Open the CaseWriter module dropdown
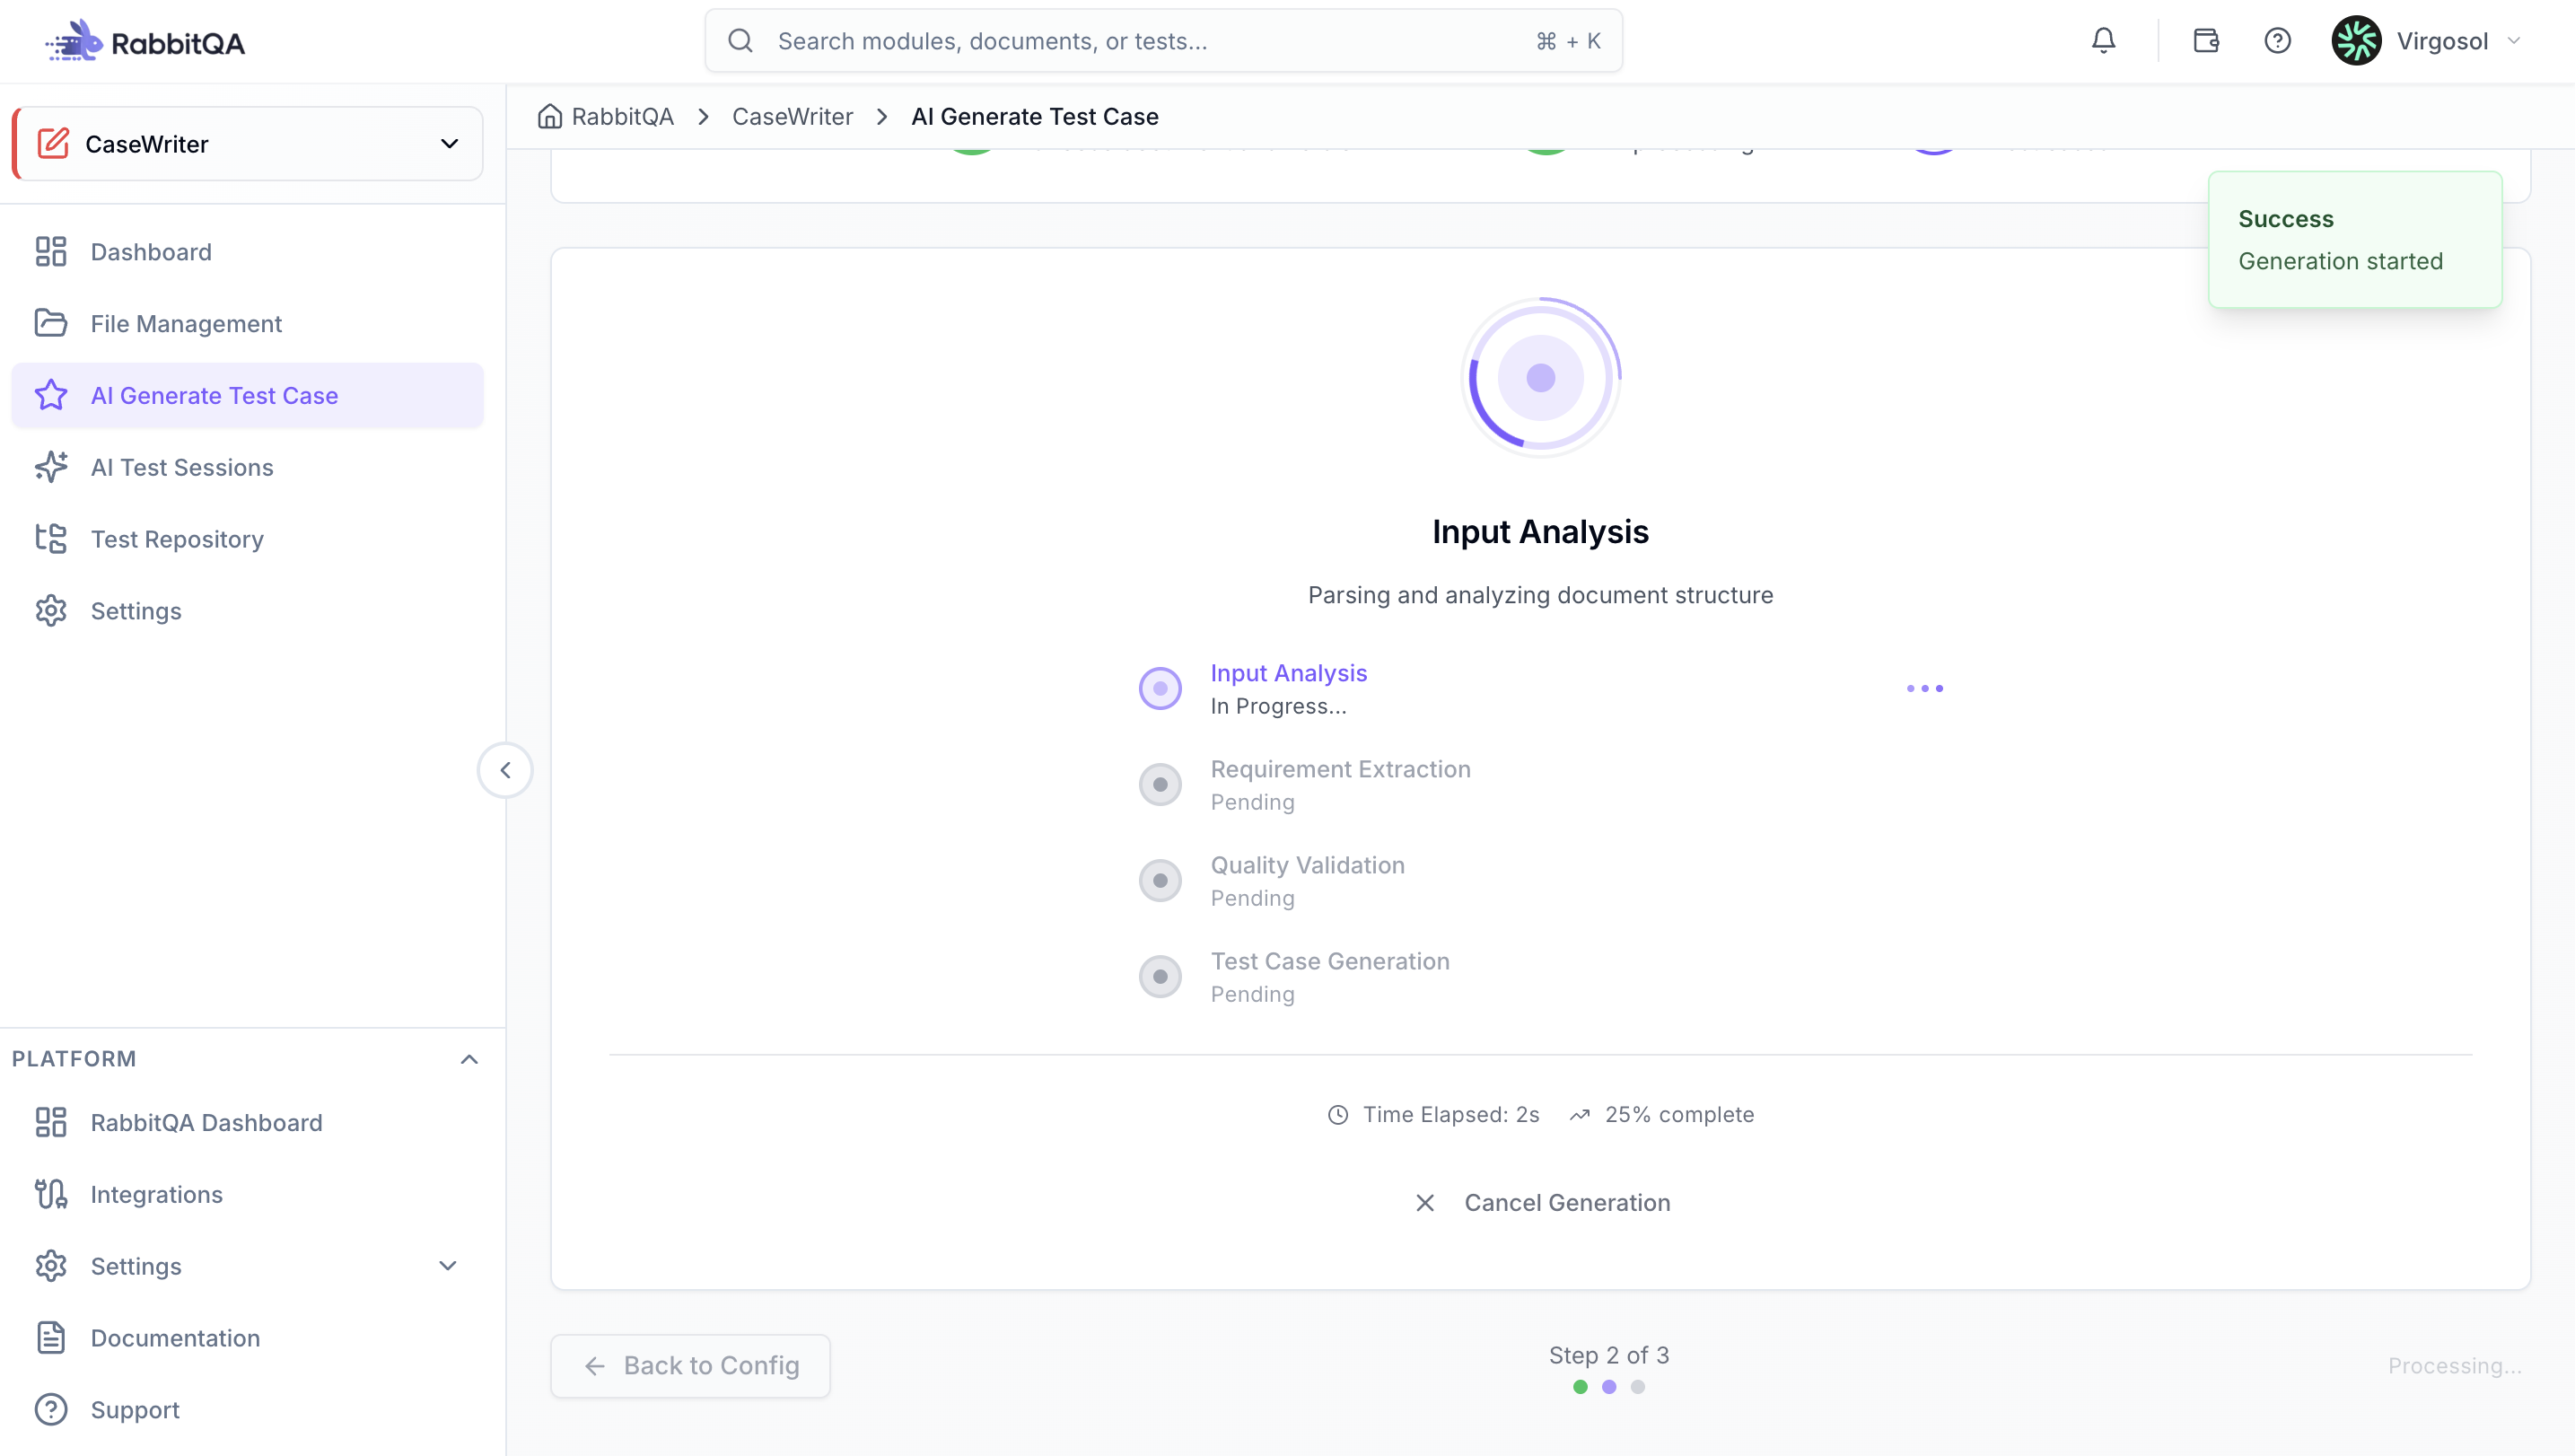 tap(248, 144)
